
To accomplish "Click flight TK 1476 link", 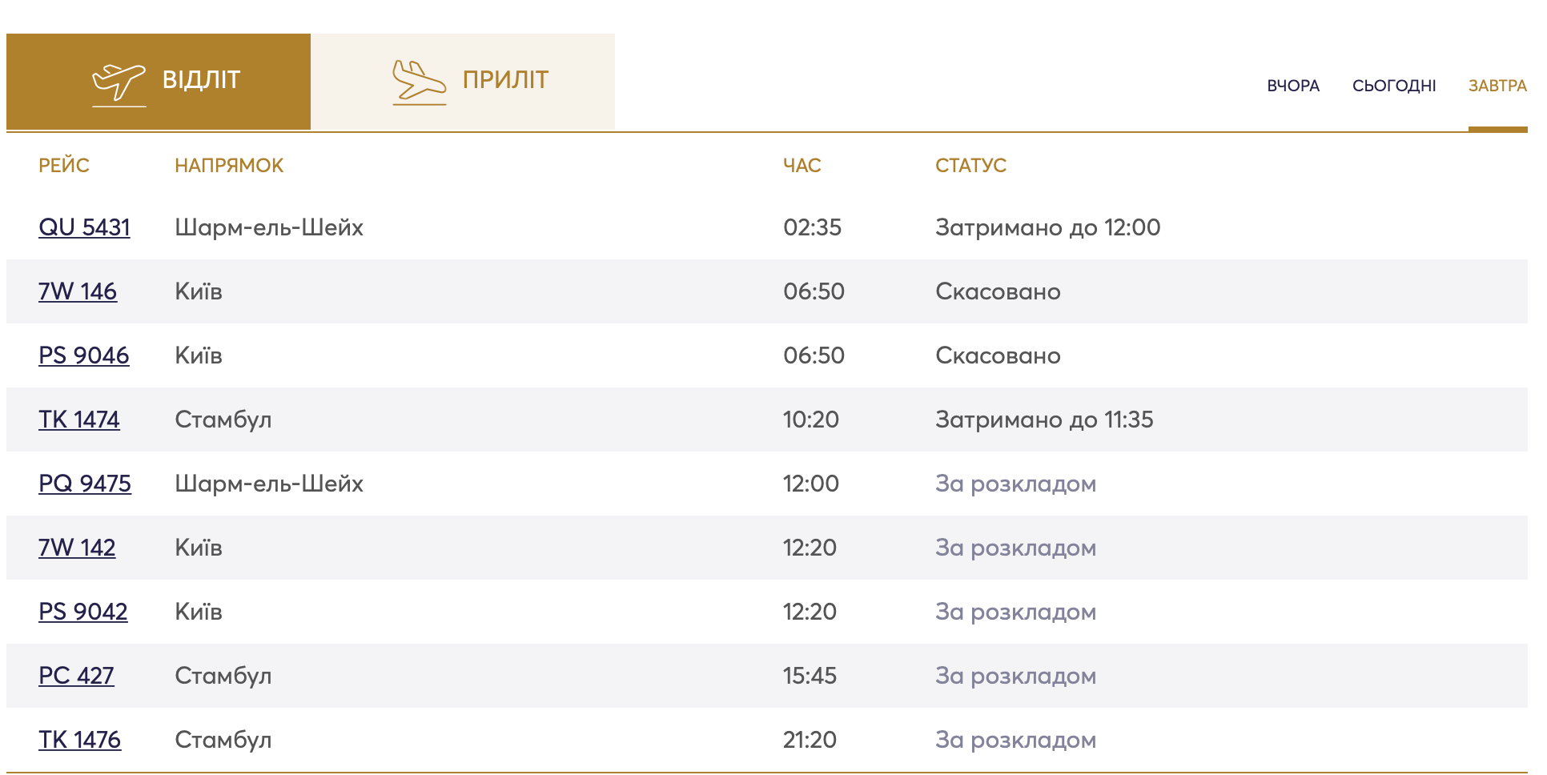I will [79, 740].
